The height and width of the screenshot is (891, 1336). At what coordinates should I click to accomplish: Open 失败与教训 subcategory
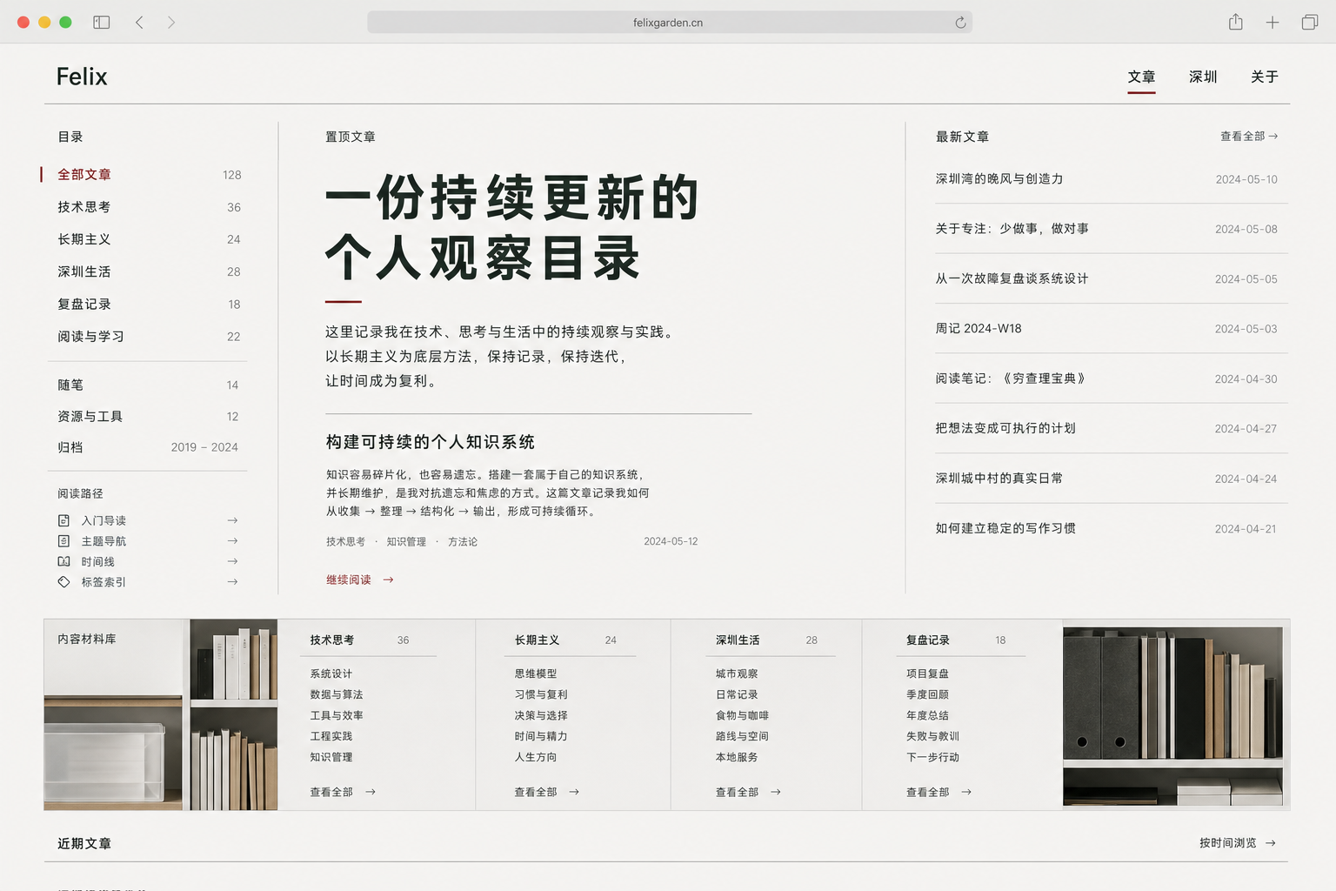point(932,736)
